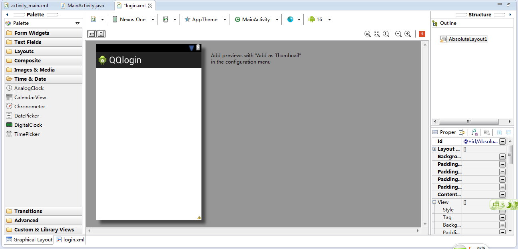Zoom out the layout canvas

point(398,34)
